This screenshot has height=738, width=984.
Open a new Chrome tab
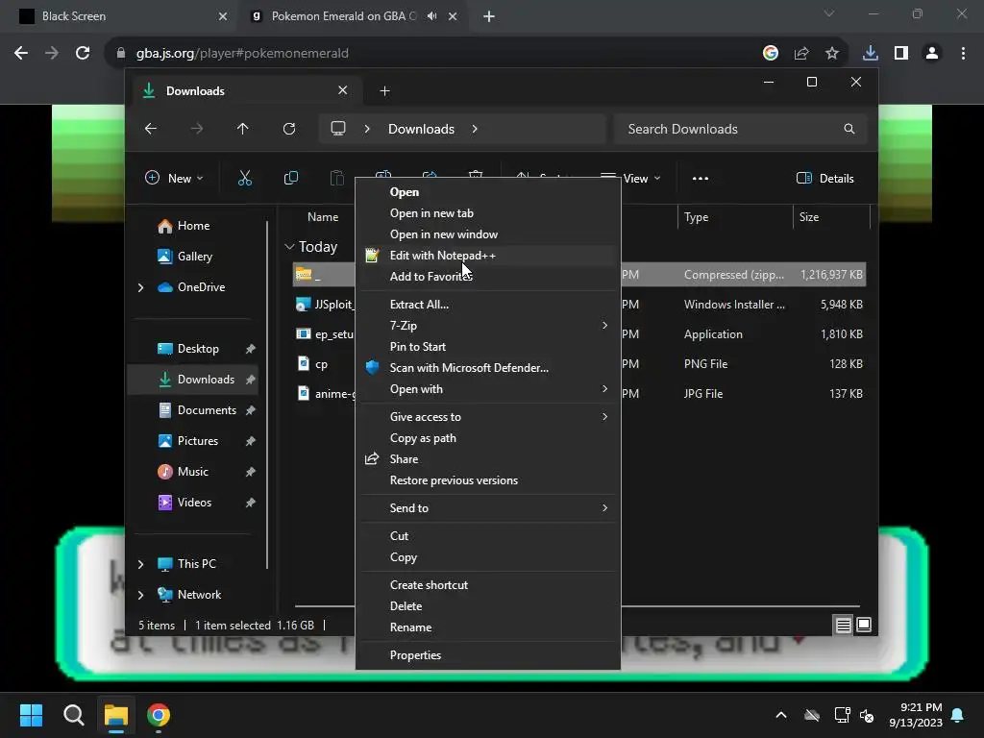[x=489, y=16]
